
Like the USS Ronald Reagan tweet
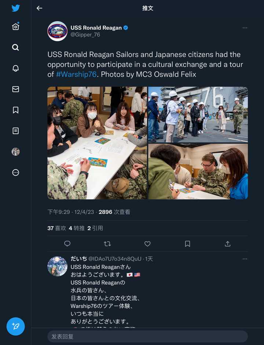[147, 244]
